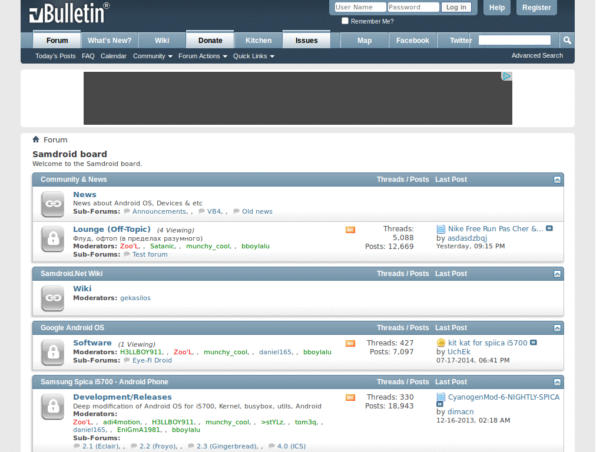This screenshot has width=603, height=452.
Task: Click speech bubble icon next to 2.2 (Froyo)
Action: 134,446
